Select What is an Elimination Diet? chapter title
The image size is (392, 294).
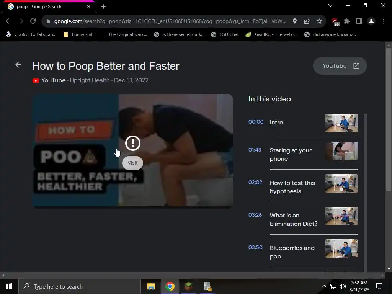coord(294,219)
